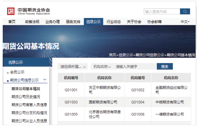Open the 首页 menu item

pyautogui.click(x=12, y=22)
